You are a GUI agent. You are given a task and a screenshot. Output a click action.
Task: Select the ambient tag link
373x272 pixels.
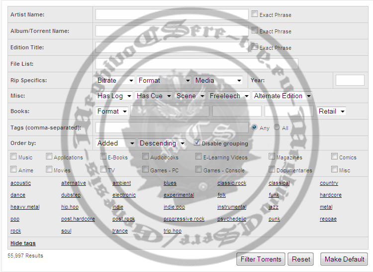tap(121, 183)
